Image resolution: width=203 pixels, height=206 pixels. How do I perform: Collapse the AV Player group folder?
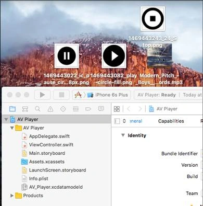[12, 128]
